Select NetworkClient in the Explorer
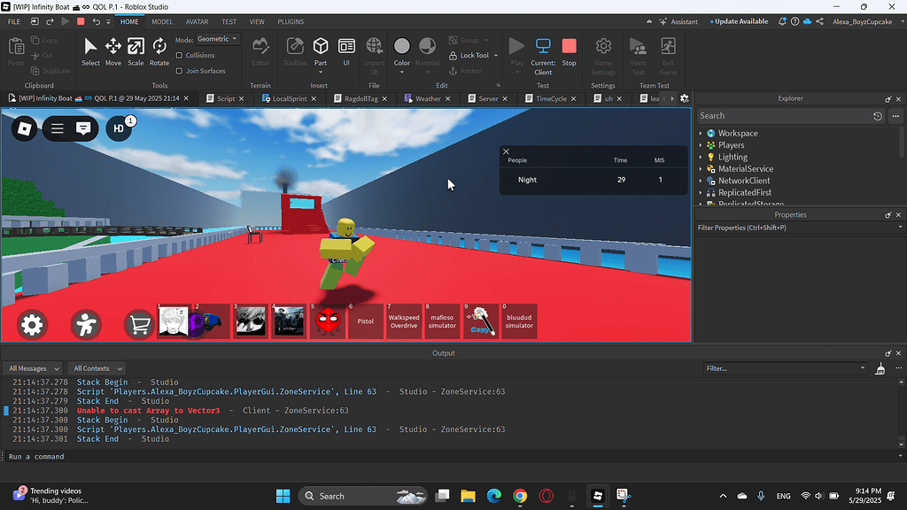 [x=744, y=181]
